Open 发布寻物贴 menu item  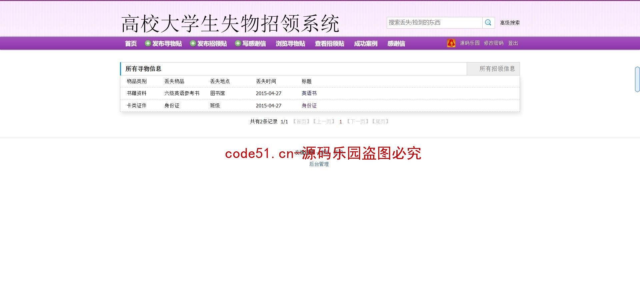pyautogui.click(x=167, y=44)
